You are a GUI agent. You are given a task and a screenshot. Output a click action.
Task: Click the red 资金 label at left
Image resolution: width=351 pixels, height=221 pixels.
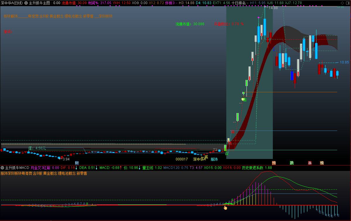(8, 32)
